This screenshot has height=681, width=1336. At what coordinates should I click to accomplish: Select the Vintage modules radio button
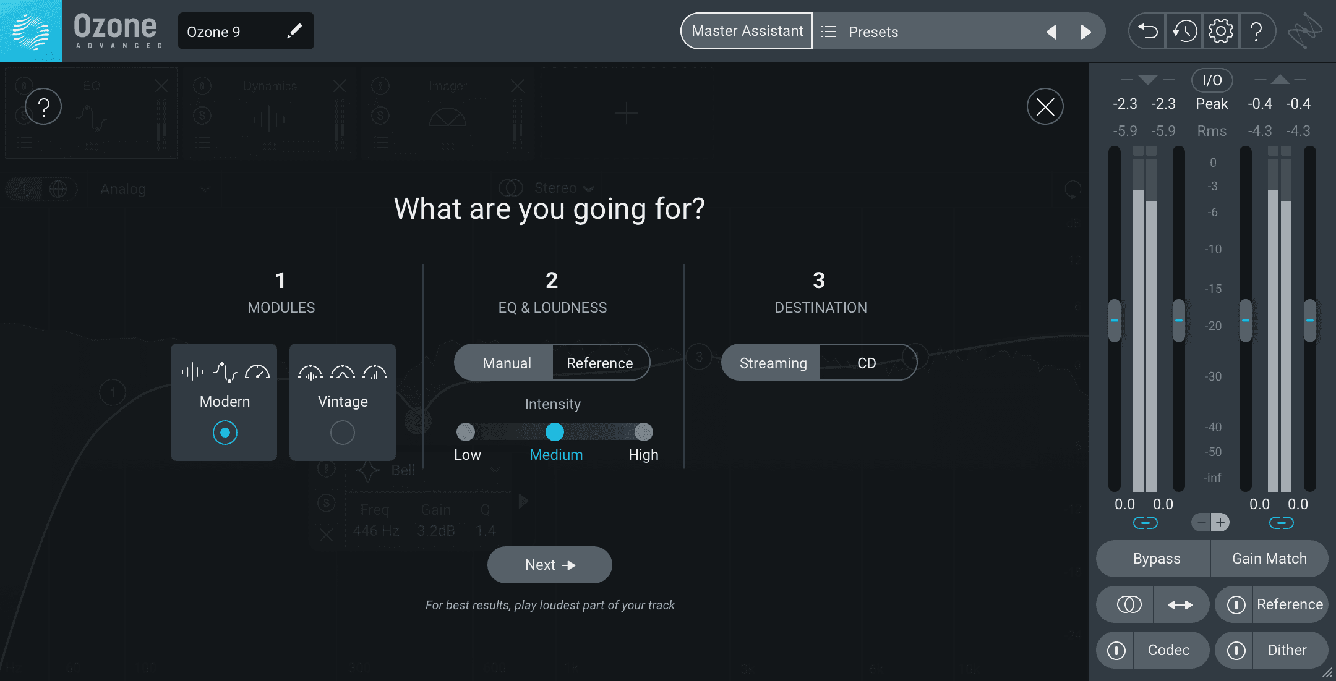pos(343,433)
